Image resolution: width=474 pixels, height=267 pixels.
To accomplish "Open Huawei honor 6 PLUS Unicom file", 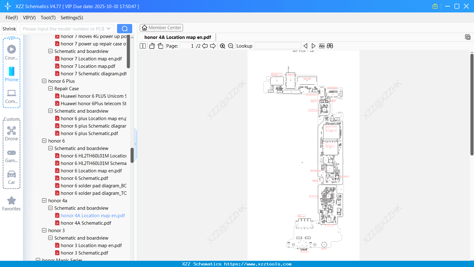I will click(x=93, y=96).
